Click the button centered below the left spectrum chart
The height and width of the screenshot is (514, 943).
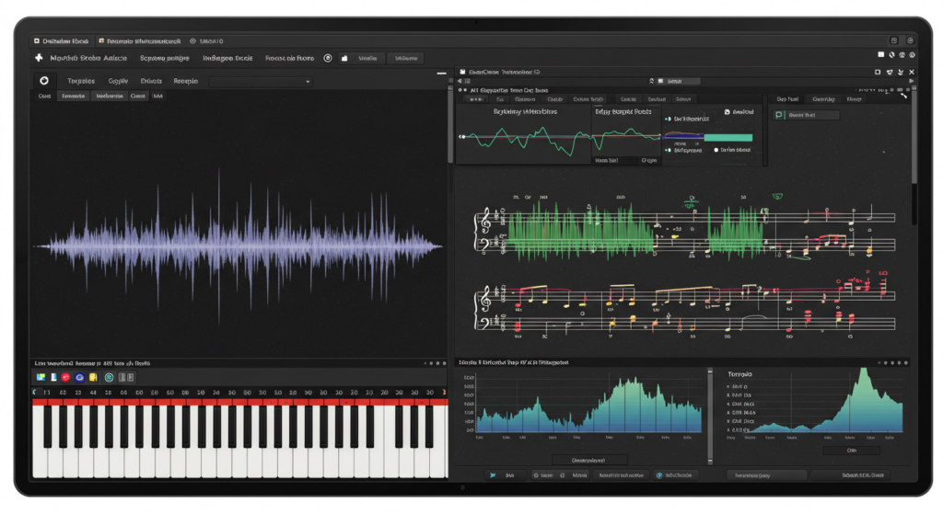pyautogui.click(x=588, y=460)
